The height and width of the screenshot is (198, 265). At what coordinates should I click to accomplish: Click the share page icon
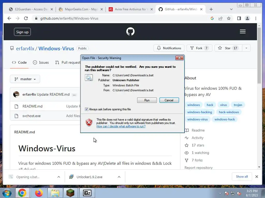(x=220, y=18)
